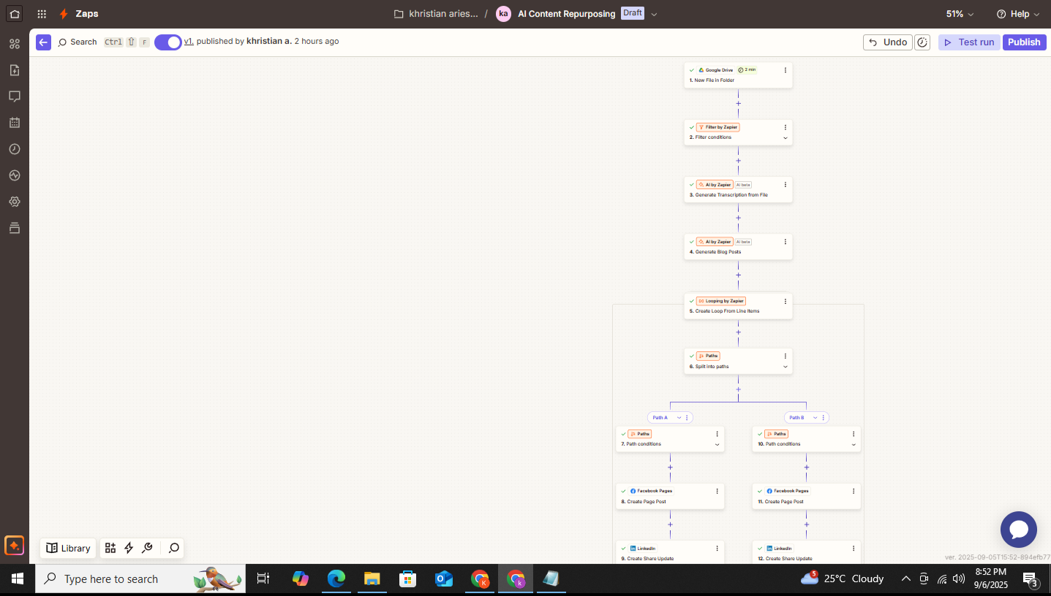
Task: Open the Path A dropdown chevron
Action: click(679, 418)
